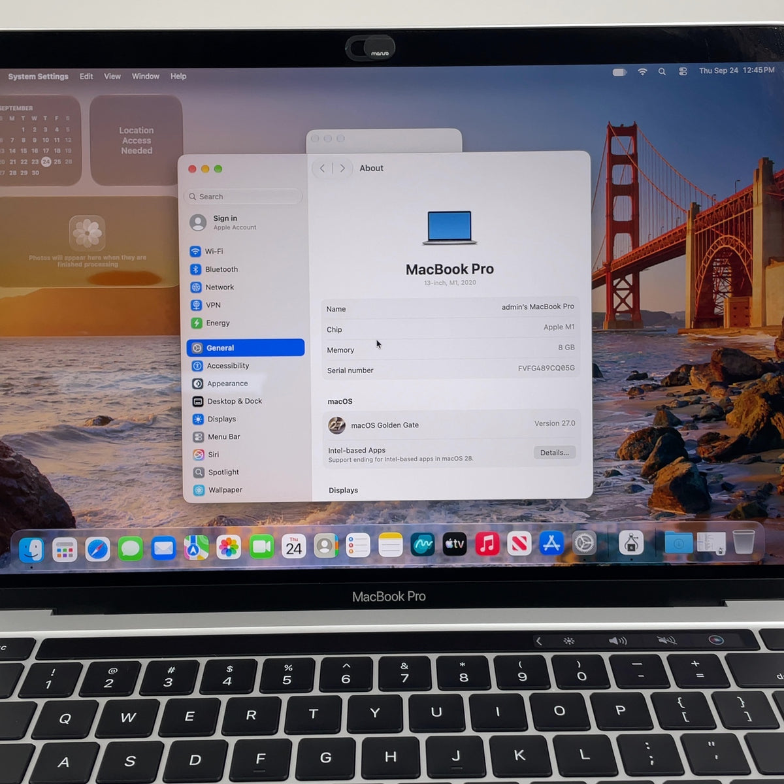Go forward with the right chevron
Image resolution: width=784 pixels, height=784 pixels.
point(342,168)
